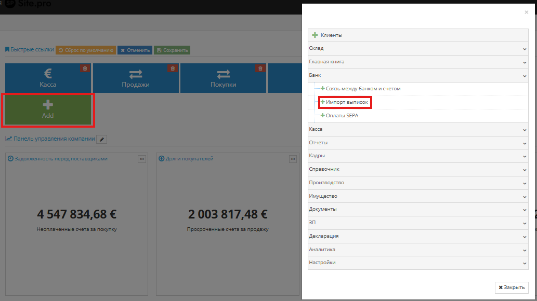Select Связь между банком и счетом item
Screen dimensions: 537x301
click(363, 89)
